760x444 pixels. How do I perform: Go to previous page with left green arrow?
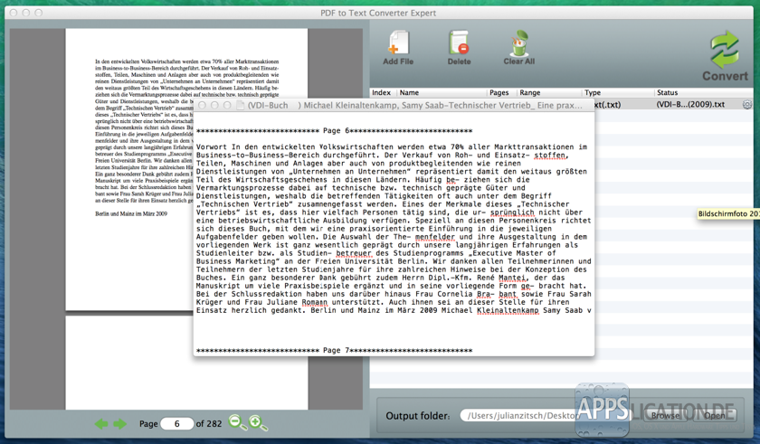101,424
